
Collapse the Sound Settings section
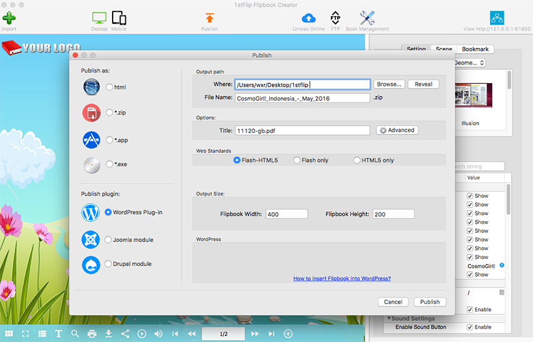pyautogui.click(x=389, y=318)
